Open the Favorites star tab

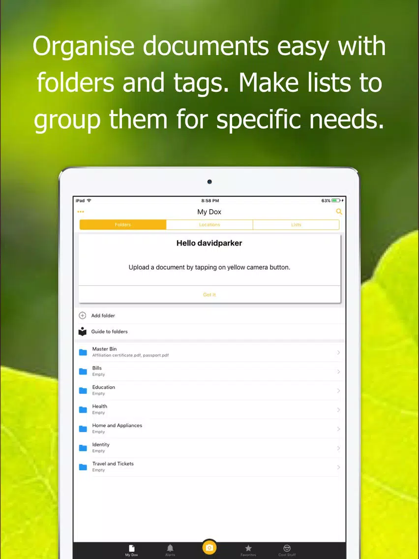click(x=248, y=551)
